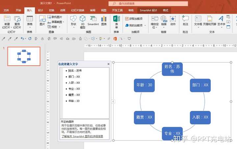Click the 3D Models (3D 模型) icon
The height and width of the screenshot is (149, 237).
coord(83,19)
